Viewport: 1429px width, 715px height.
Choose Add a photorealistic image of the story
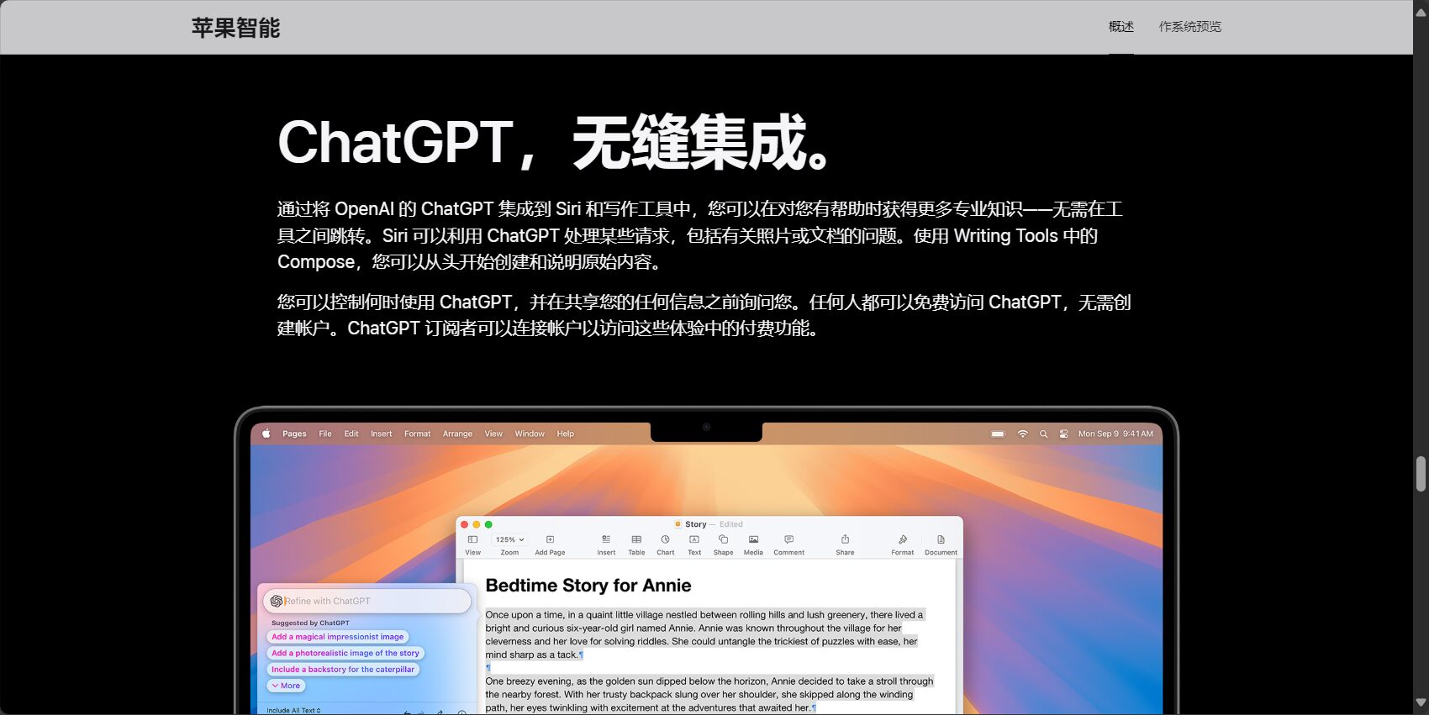(x=345, y=653)
